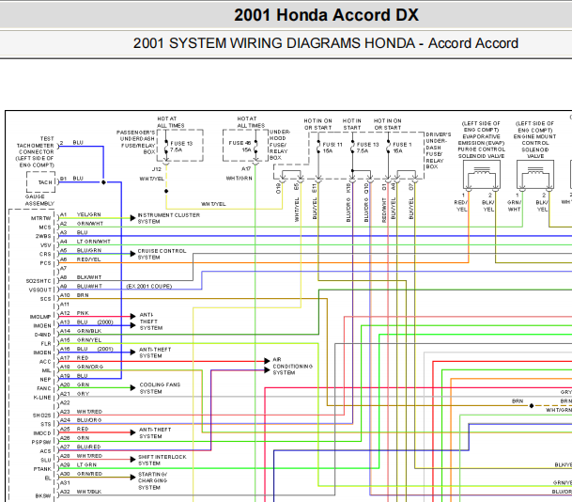Select the 'A24 BLU/ORG' pin row

coord(81,420)
